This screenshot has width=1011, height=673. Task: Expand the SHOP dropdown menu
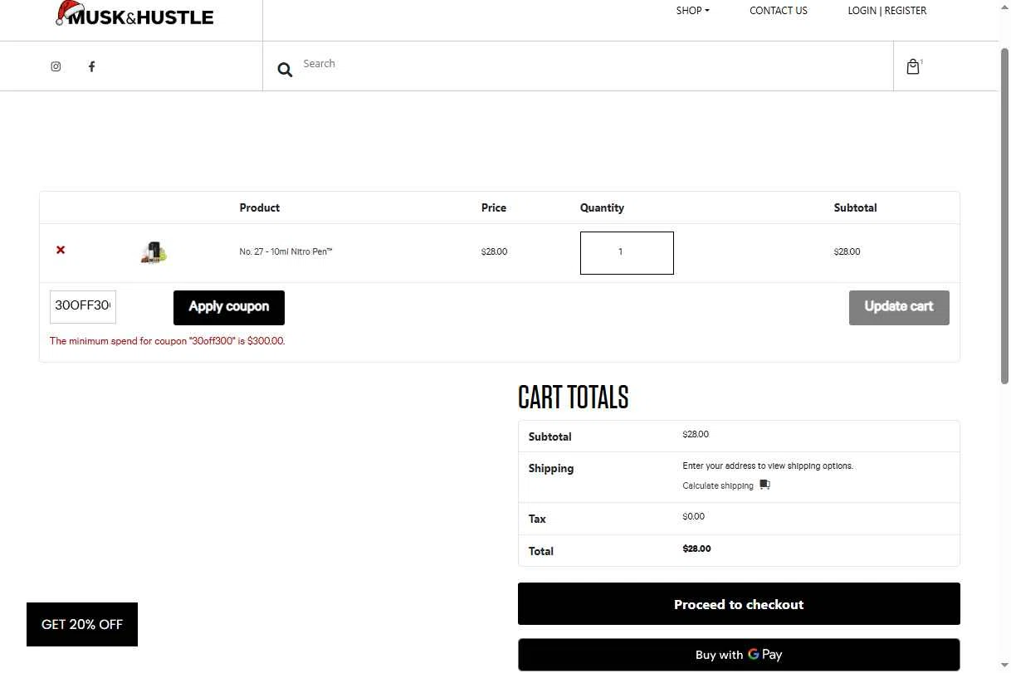(x=692, y=11)
